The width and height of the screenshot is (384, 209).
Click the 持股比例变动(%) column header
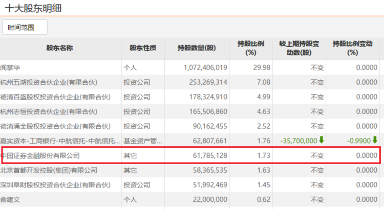(x=352, y=48)
